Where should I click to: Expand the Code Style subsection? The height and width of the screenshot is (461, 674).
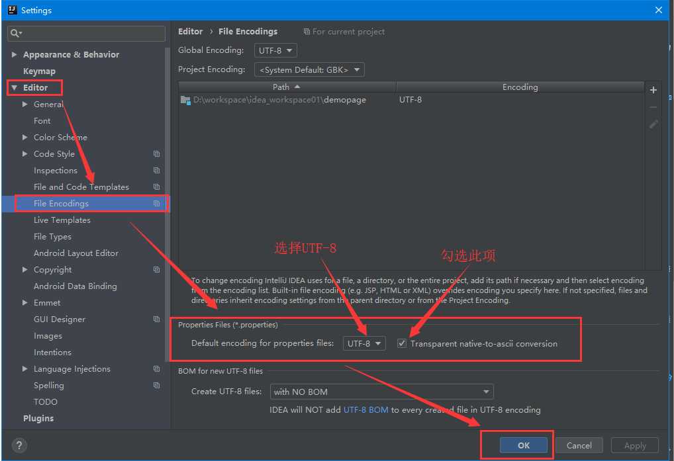tap(25, 153)
